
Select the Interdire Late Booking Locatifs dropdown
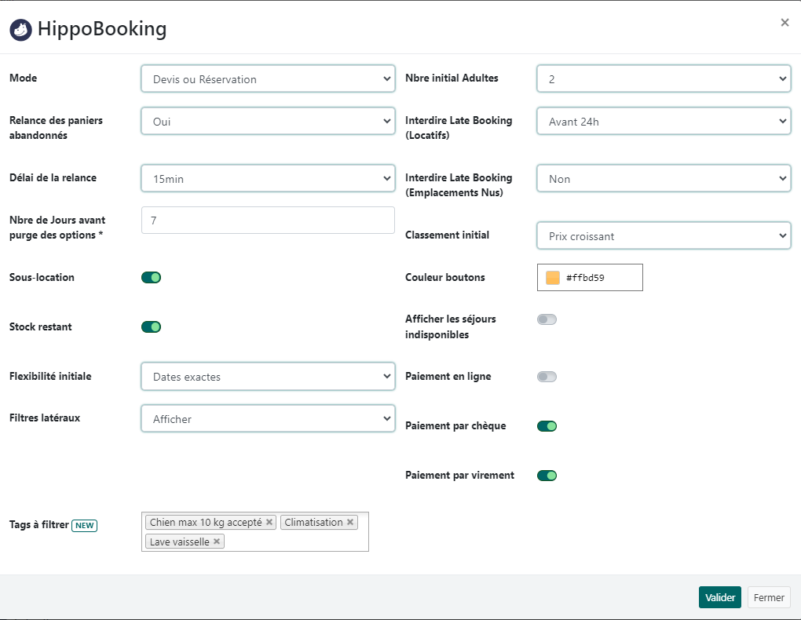[664, 122]
